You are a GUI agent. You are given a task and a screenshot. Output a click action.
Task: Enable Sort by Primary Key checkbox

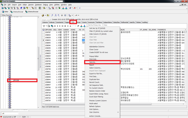click(x=87, y=25)
